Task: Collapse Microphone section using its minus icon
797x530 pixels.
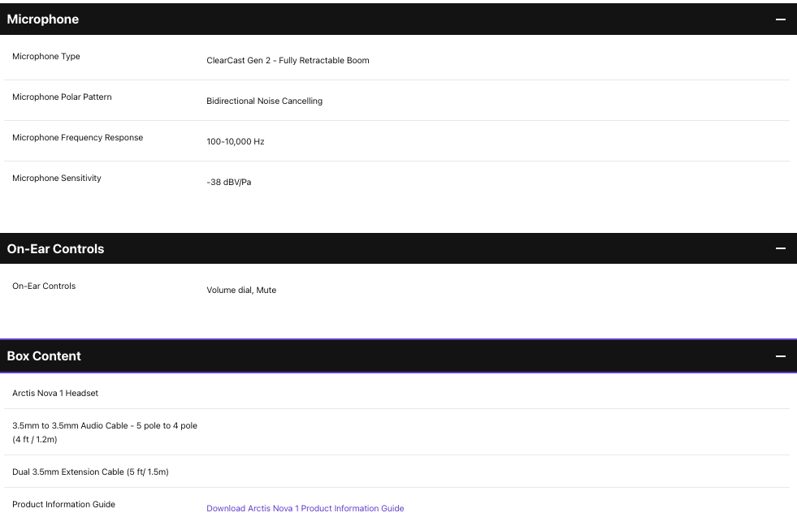Action: pyautogui.click(x=781, y=19)
